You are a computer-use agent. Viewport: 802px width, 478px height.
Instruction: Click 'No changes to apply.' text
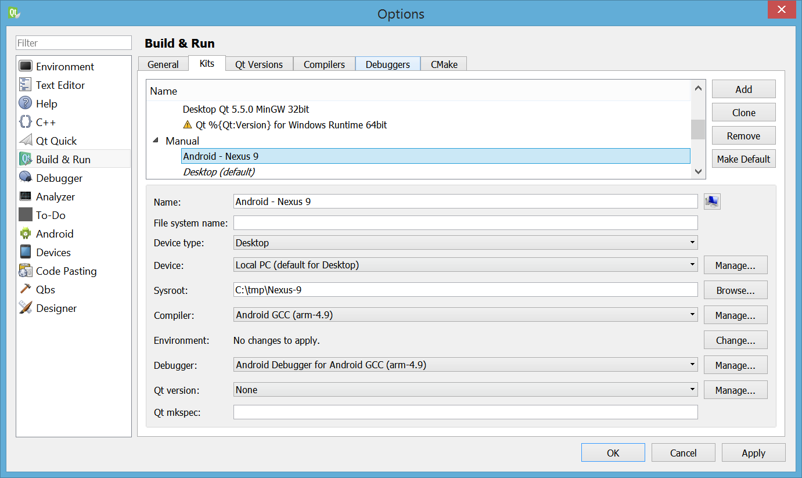pyautogui.click(x=276, y=340)
